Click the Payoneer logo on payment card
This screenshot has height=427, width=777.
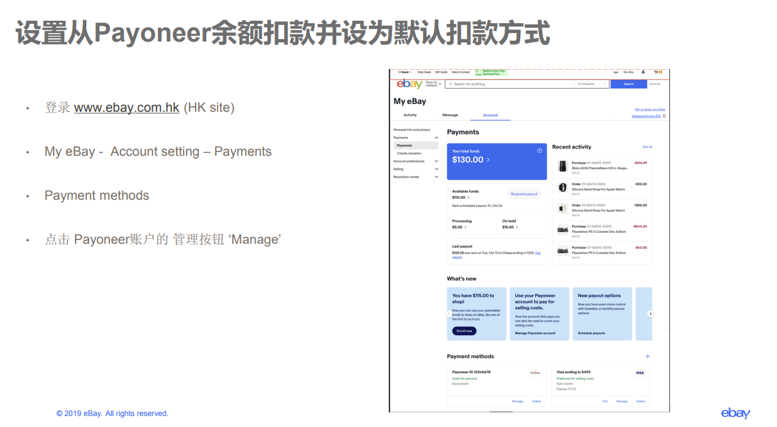click(535, 373)
